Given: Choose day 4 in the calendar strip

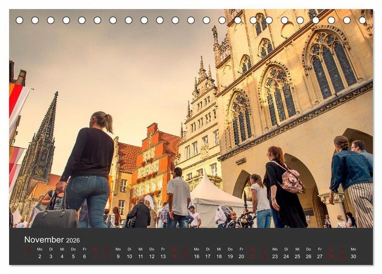Looking at the screenshot, I should 62,256.
